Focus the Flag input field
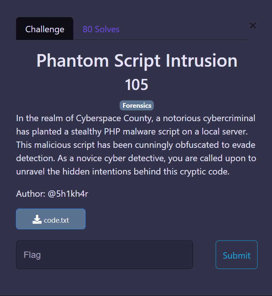This screenshot has height=296, width=272. tap(104, 255)
